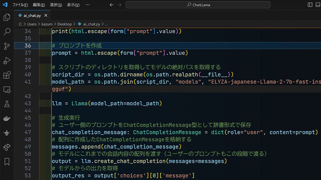Open the 選択(S) menu

[56, 5]
